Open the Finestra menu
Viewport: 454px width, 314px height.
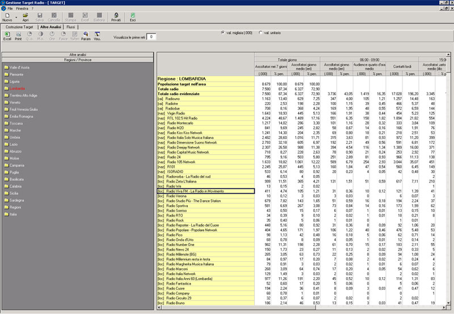tap(22, 10)
